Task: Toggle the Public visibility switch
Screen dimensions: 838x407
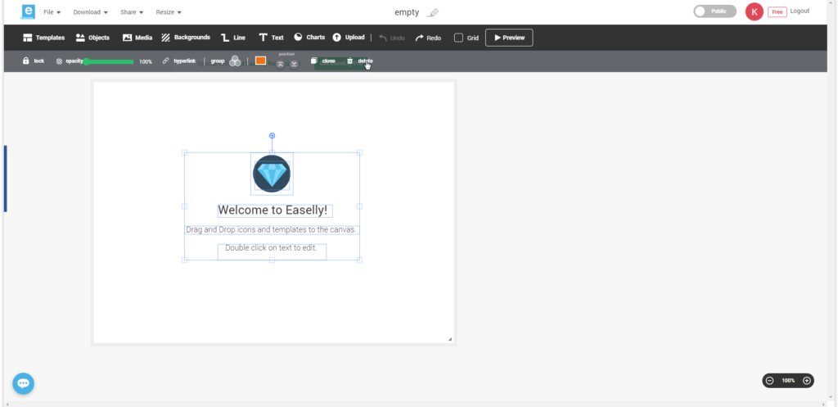Action: (x=714, y=11)
